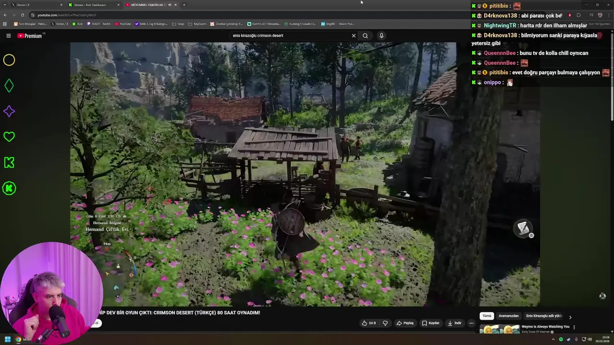Open a new browser tab

point(184,5)
